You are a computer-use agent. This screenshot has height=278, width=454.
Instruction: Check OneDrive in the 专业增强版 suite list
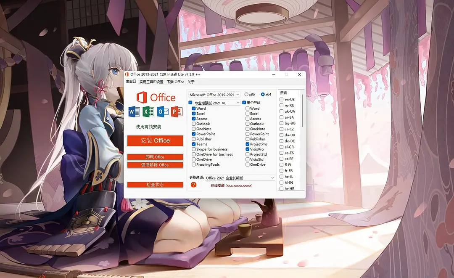[x=194, y=159]
